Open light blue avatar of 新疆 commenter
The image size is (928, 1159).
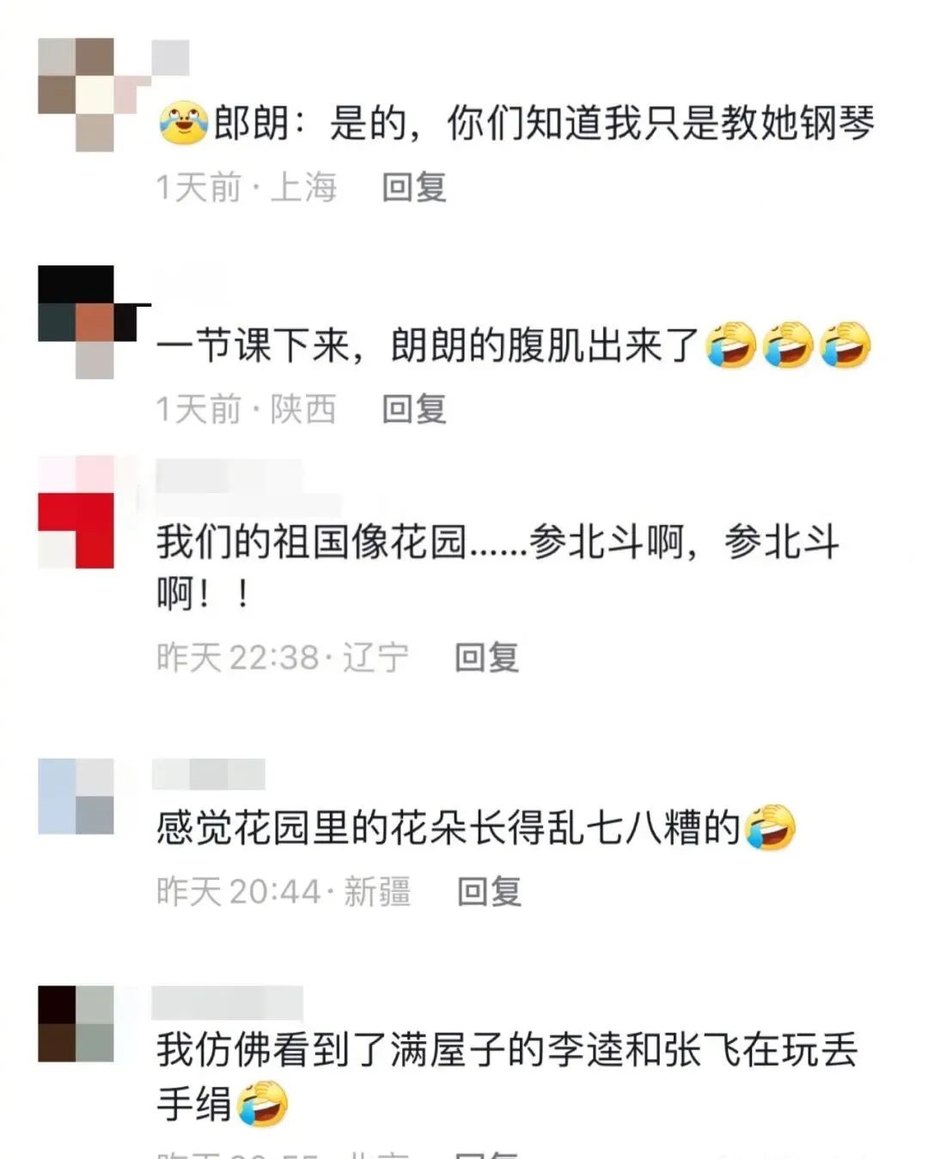coord(76,796)
